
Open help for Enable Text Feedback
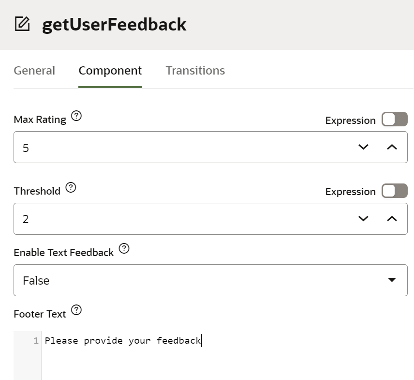(x=124, y=249)
